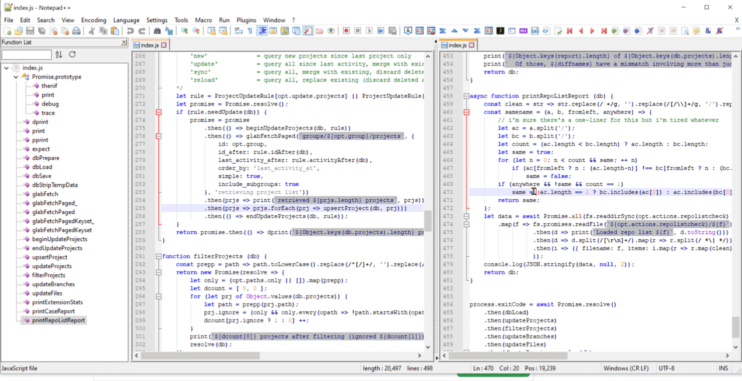Jump to last difference red arrow icon
The image size is (742, 381).
pos(604,31)
